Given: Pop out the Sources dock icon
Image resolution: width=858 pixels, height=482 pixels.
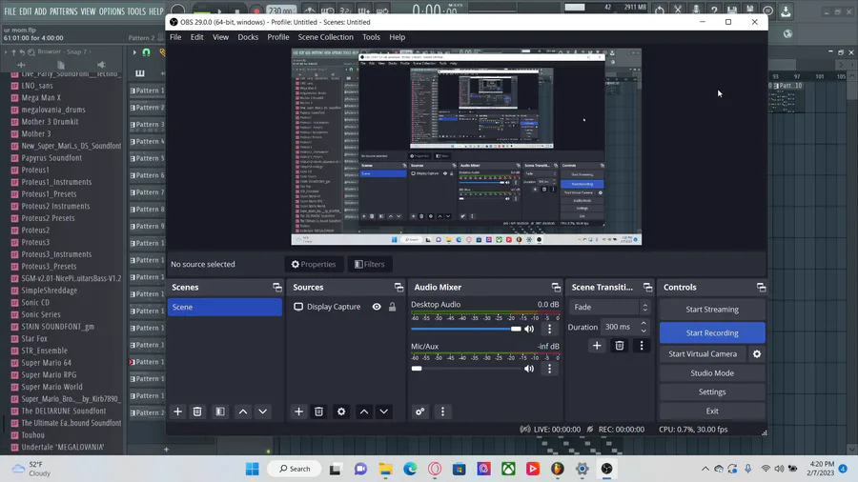Looking at the screenshot, I should click(398, 288).
